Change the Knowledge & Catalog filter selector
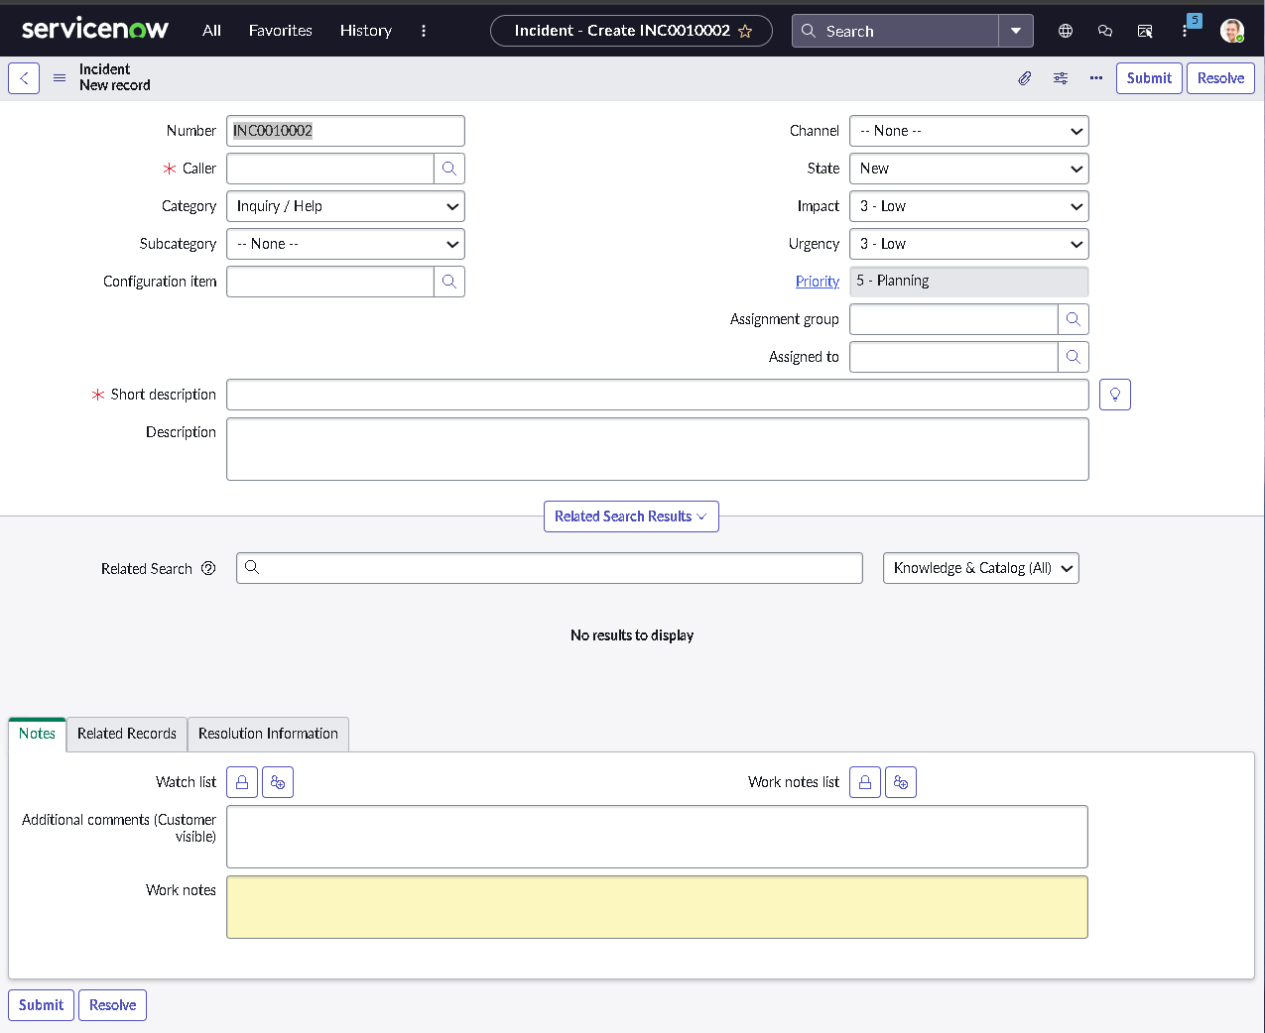This screenshot has height=1033, width=1265. click(980, 568)
